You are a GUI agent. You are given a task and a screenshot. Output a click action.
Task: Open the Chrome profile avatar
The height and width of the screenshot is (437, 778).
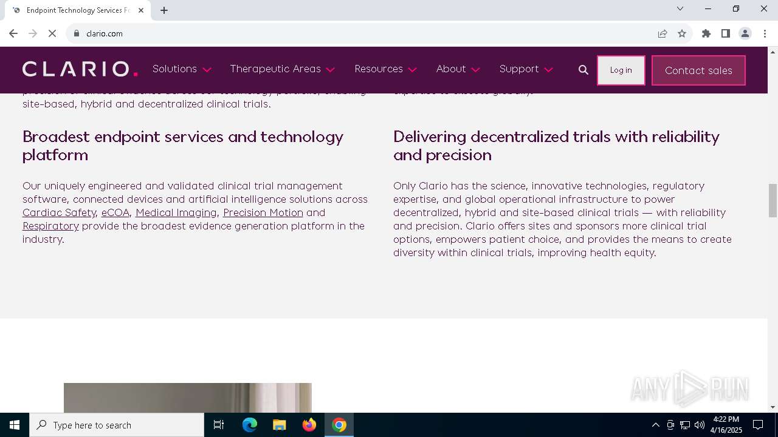point(745,33)
